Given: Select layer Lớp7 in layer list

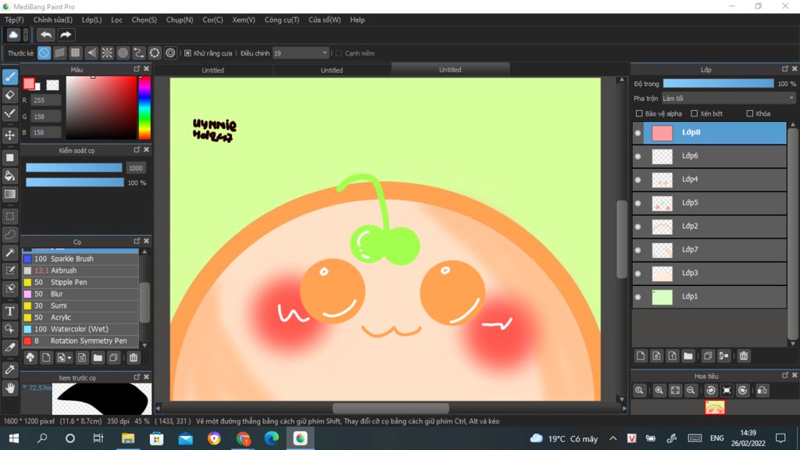Looking at the screenshot, I should point(709,250).
